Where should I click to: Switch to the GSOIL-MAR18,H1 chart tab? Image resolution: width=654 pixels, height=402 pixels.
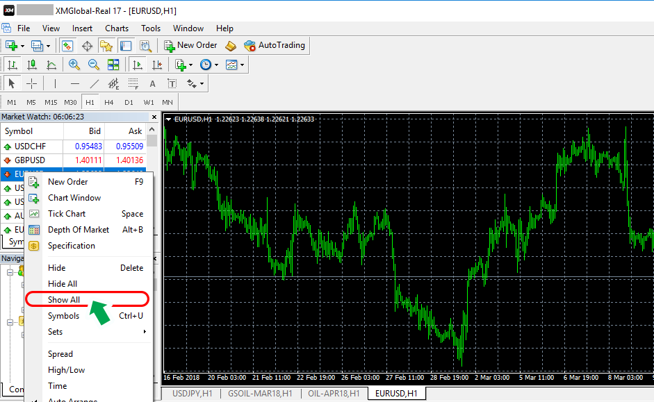coord(260,393)
